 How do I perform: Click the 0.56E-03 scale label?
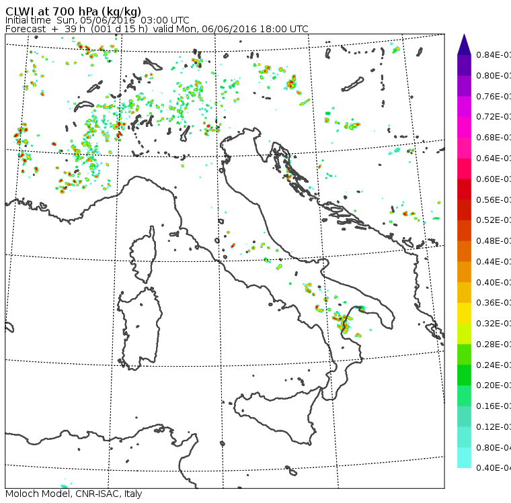(494, 199)
